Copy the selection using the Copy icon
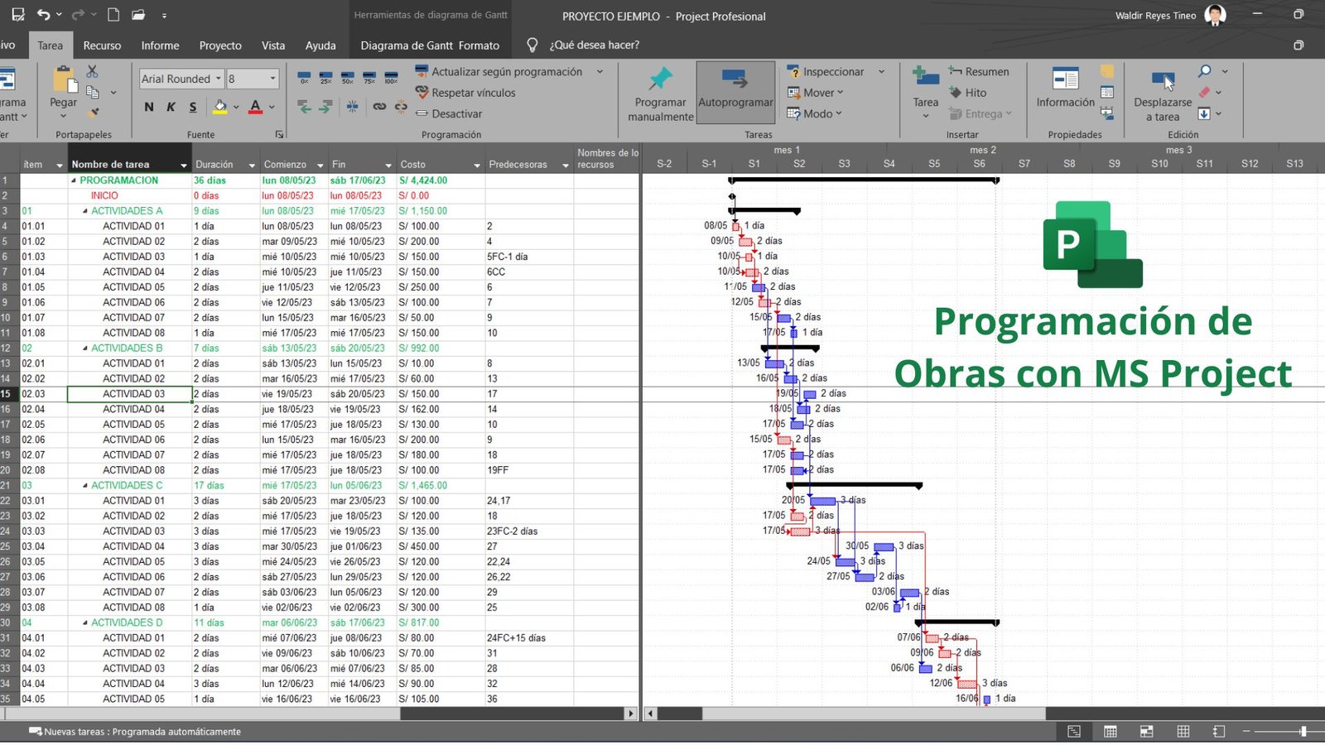The width and height of the screenshot is (1325, 745). tap(93, 92)
